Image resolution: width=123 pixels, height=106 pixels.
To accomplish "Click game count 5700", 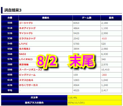I will coord(76,44).
